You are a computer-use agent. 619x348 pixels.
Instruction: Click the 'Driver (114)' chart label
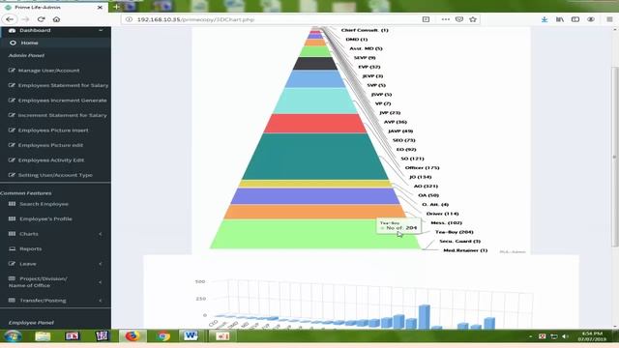pyautogui.click(x=443, y=214)
